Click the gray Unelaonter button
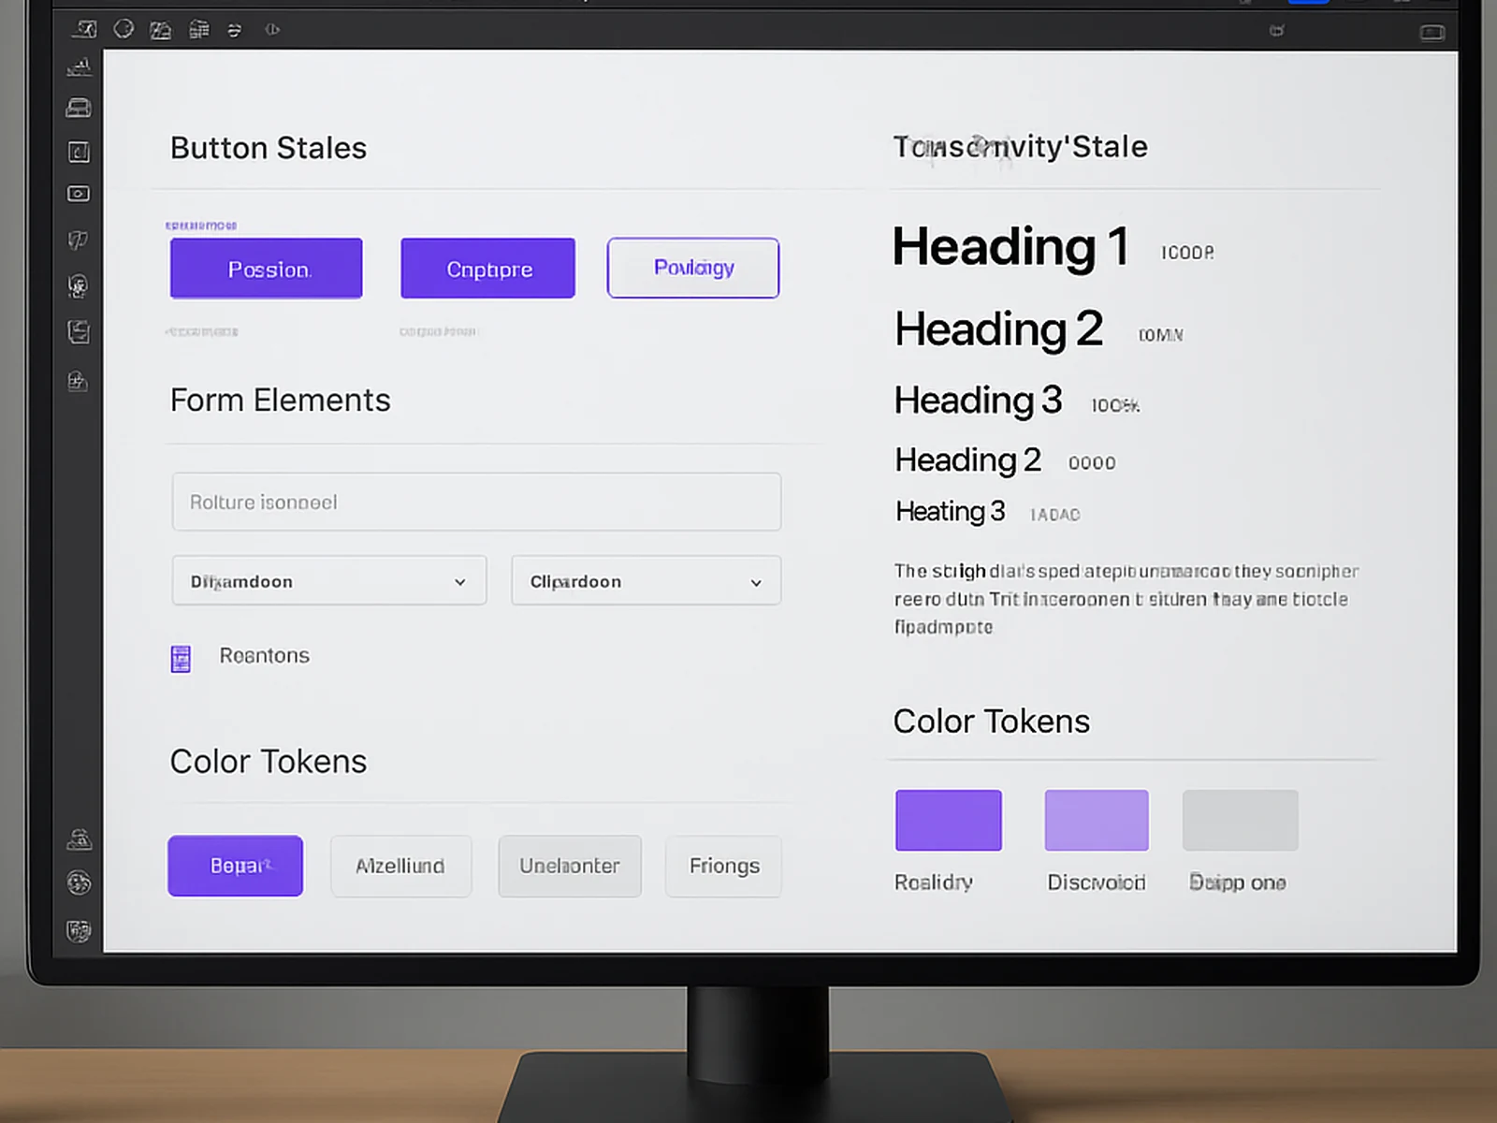1497x1123 pixels. [x=570, y=866]
